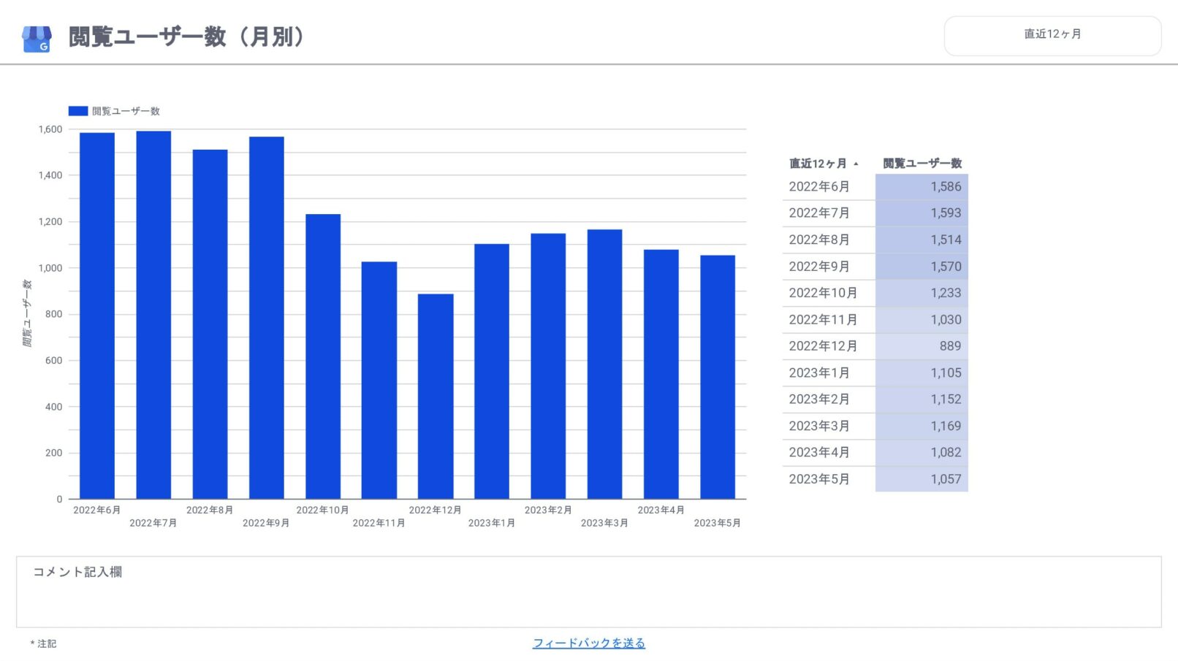Select the 2022年6月 bar in chart
The height and width of the screenshot is (661, 1178).
point(97,316)
